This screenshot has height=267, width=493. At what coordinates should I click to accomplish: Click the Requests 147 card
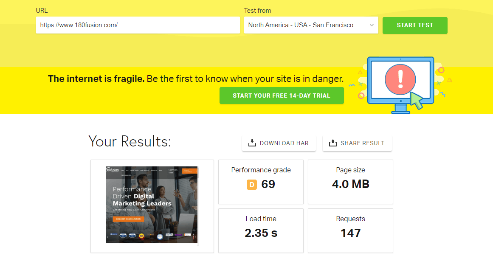click(x=350, y=230)
